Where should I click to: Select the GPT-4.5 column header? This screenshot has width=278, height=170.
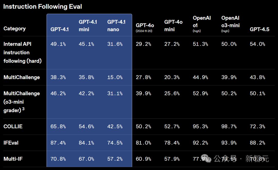[x=259, y=29]
